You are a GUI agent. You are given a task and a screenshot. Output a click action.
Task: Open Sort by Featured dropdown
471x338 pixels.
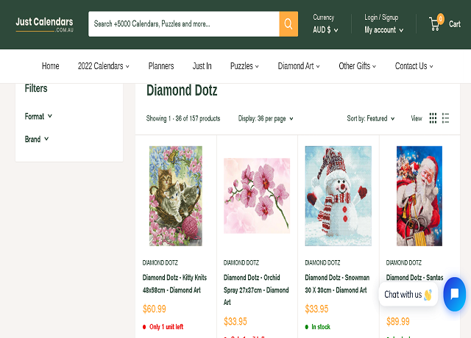[x=371, y=118]
